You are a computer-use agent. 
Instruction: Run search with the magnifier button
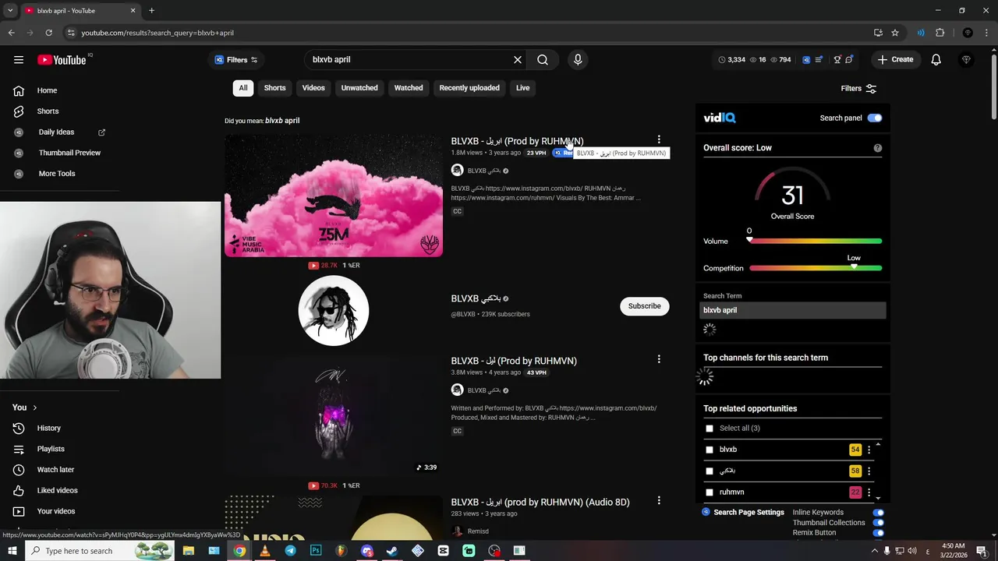coord(543,59)
